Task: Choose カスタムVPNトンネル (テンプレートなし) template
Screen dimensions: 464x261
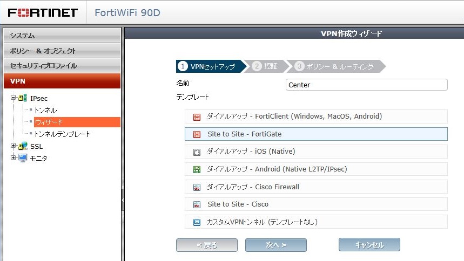Action: [x=316, y=222]
